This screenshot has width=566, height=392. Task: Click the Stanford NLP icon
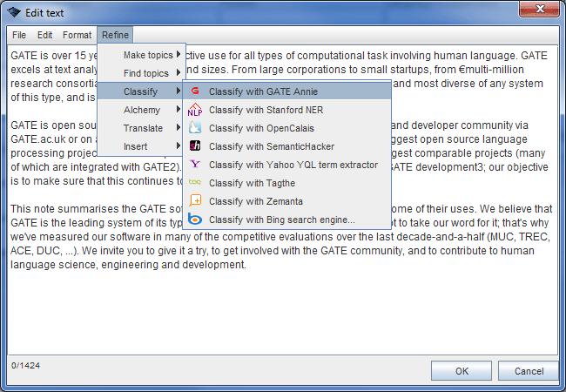click(x=195, y=110)
